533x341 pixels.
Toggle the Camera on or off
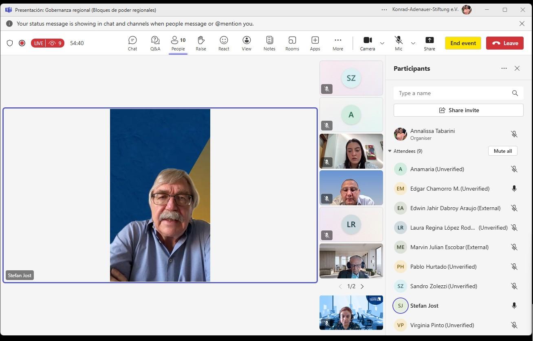coord(367,43)
